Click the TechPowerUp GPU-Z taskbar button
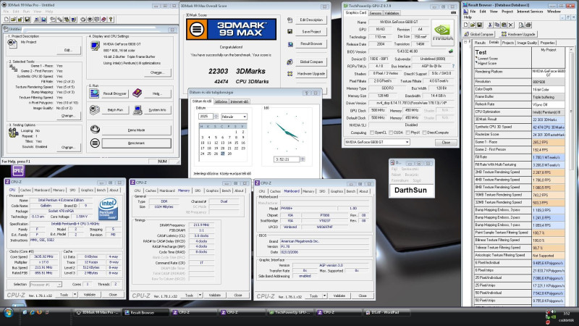 coord(291,313)
